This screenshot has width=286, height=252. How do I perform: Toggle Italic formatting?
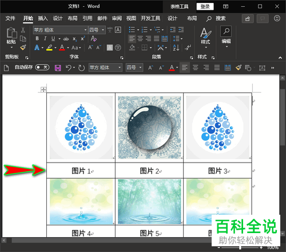click(45, 38)
